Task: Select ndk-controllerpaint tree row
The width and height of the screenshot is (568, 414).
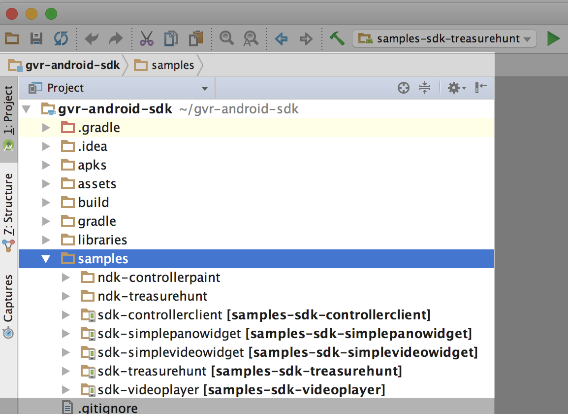Action: [256, 277]
